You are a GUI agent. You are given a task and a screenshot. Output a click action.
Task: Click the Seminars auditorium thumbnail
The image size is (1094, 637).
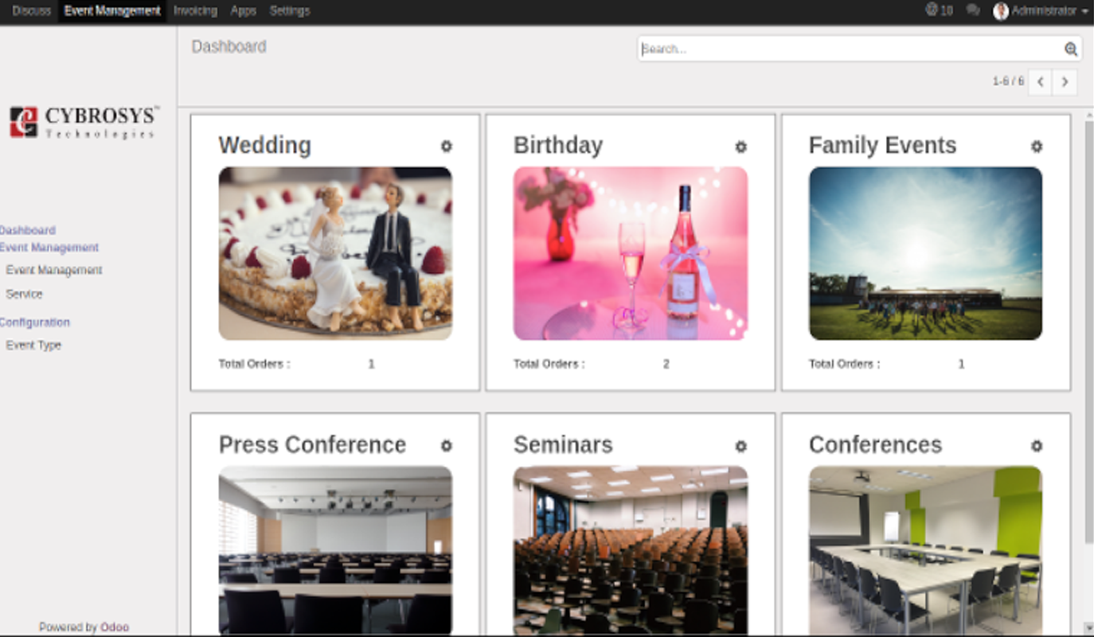click(x=631, y=549)
